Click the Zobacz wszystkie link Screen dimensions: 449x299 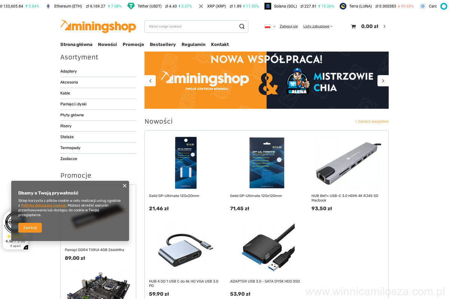point(372,121)
